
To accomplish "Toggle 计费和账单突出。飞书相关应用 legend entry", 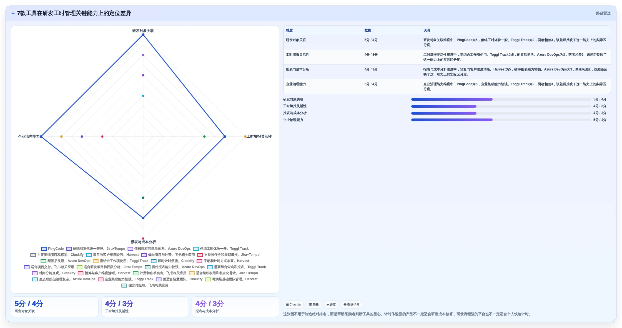I will pyautogui.click(x=160, y=273).
